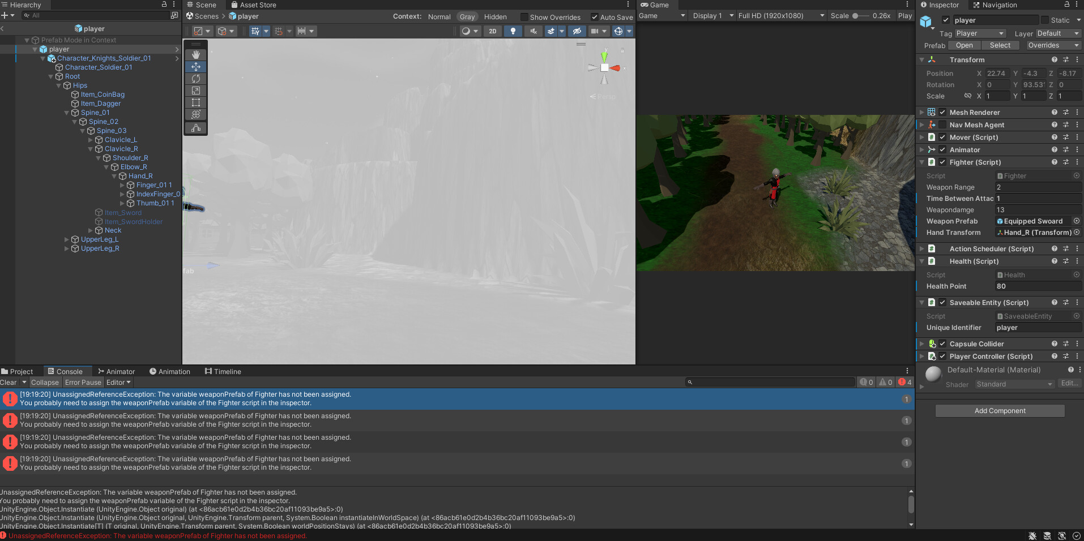Open the Full HD resolution dropdown
Screen dimensions: 1084x541
781,16
